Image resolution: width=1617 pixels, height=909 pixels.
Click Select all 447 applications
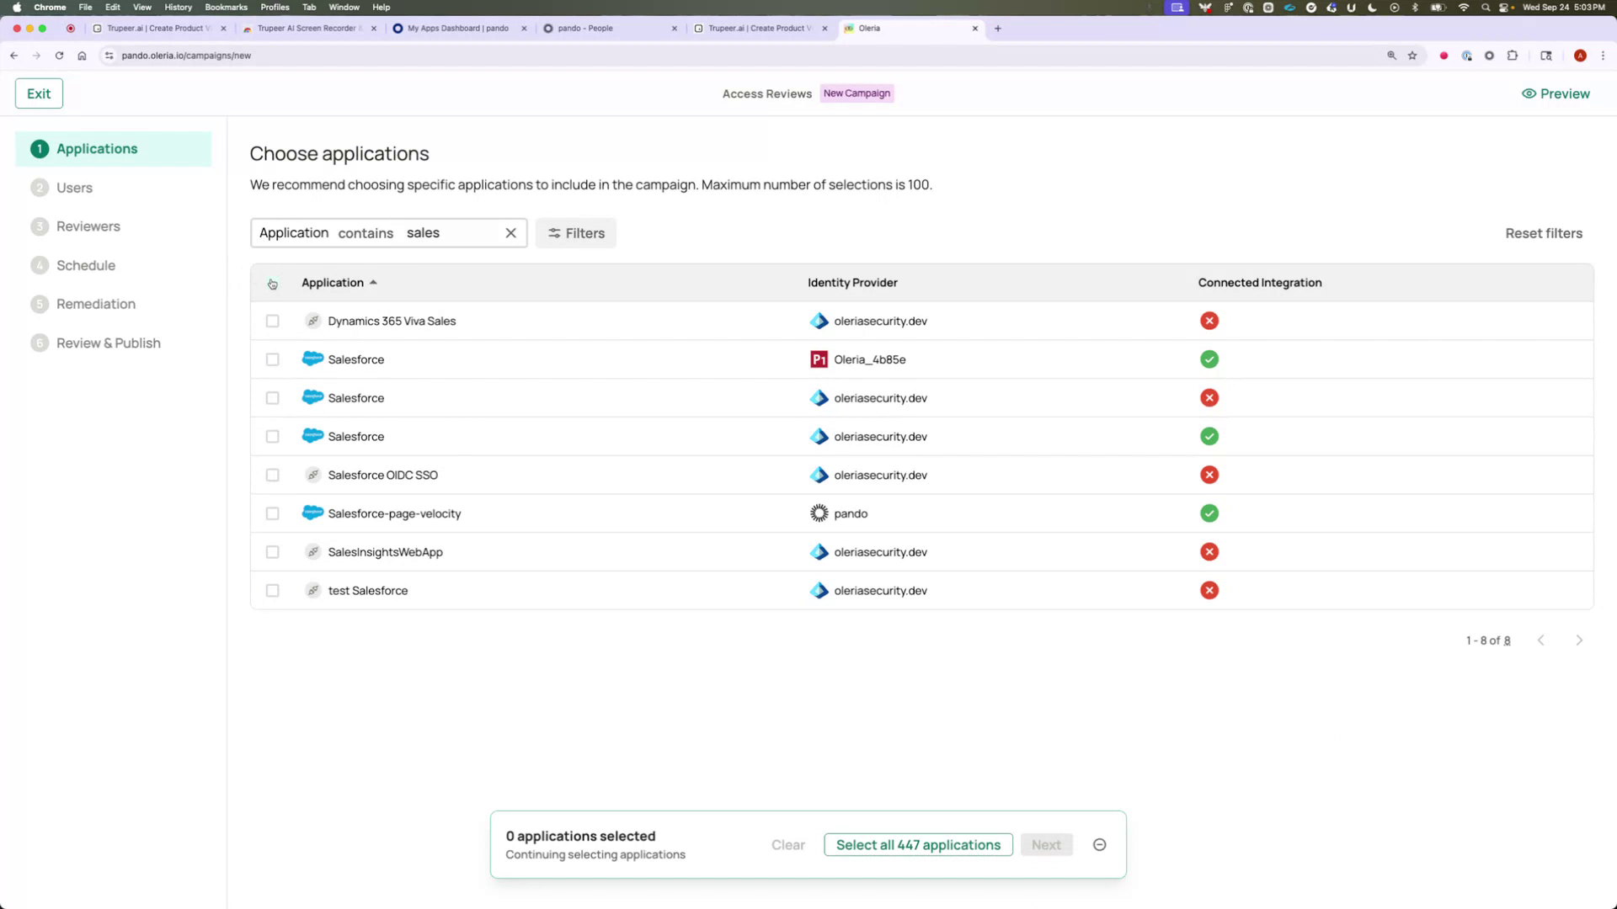917,844
